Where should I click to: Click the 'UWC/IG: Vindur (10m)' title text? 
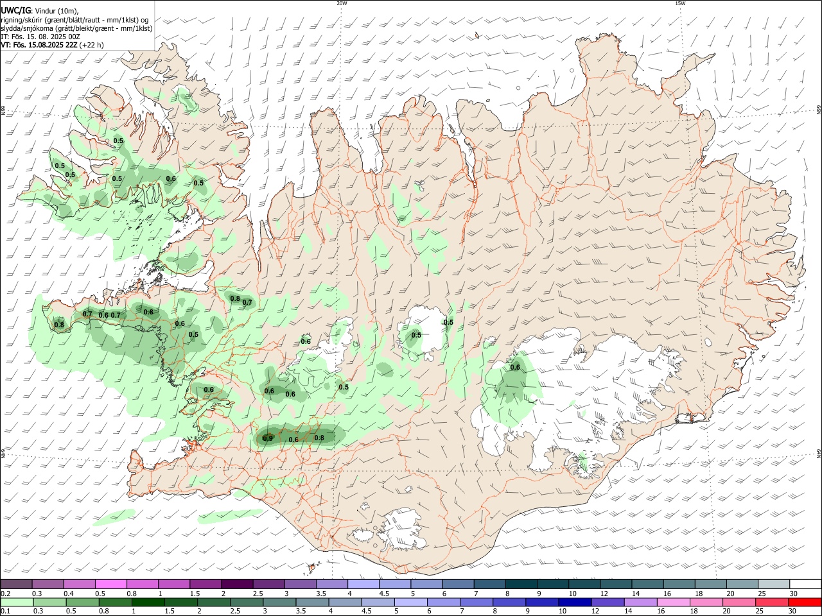[39, 10]
